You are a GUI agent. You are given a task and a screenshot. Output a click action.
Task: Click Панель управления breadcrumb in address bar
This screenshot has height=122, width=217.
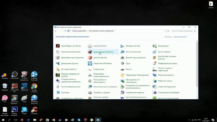[79, 31]
